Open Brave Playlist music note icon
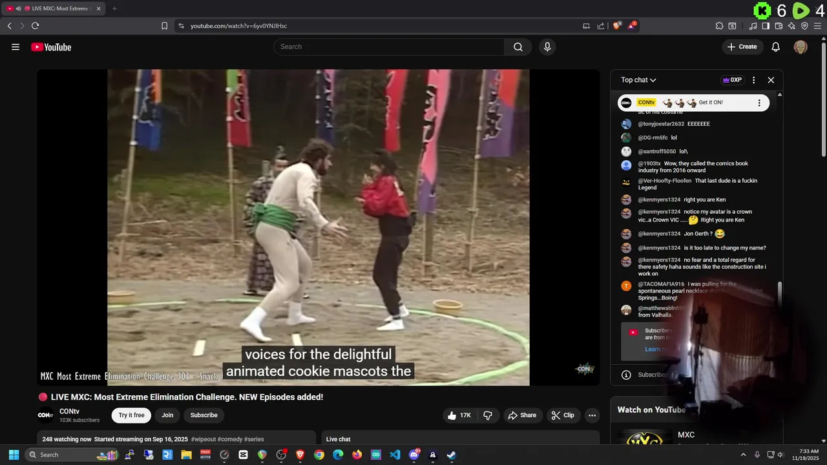Screen dimensions: 827x465 pyautogui.click(x=753, y=26)
